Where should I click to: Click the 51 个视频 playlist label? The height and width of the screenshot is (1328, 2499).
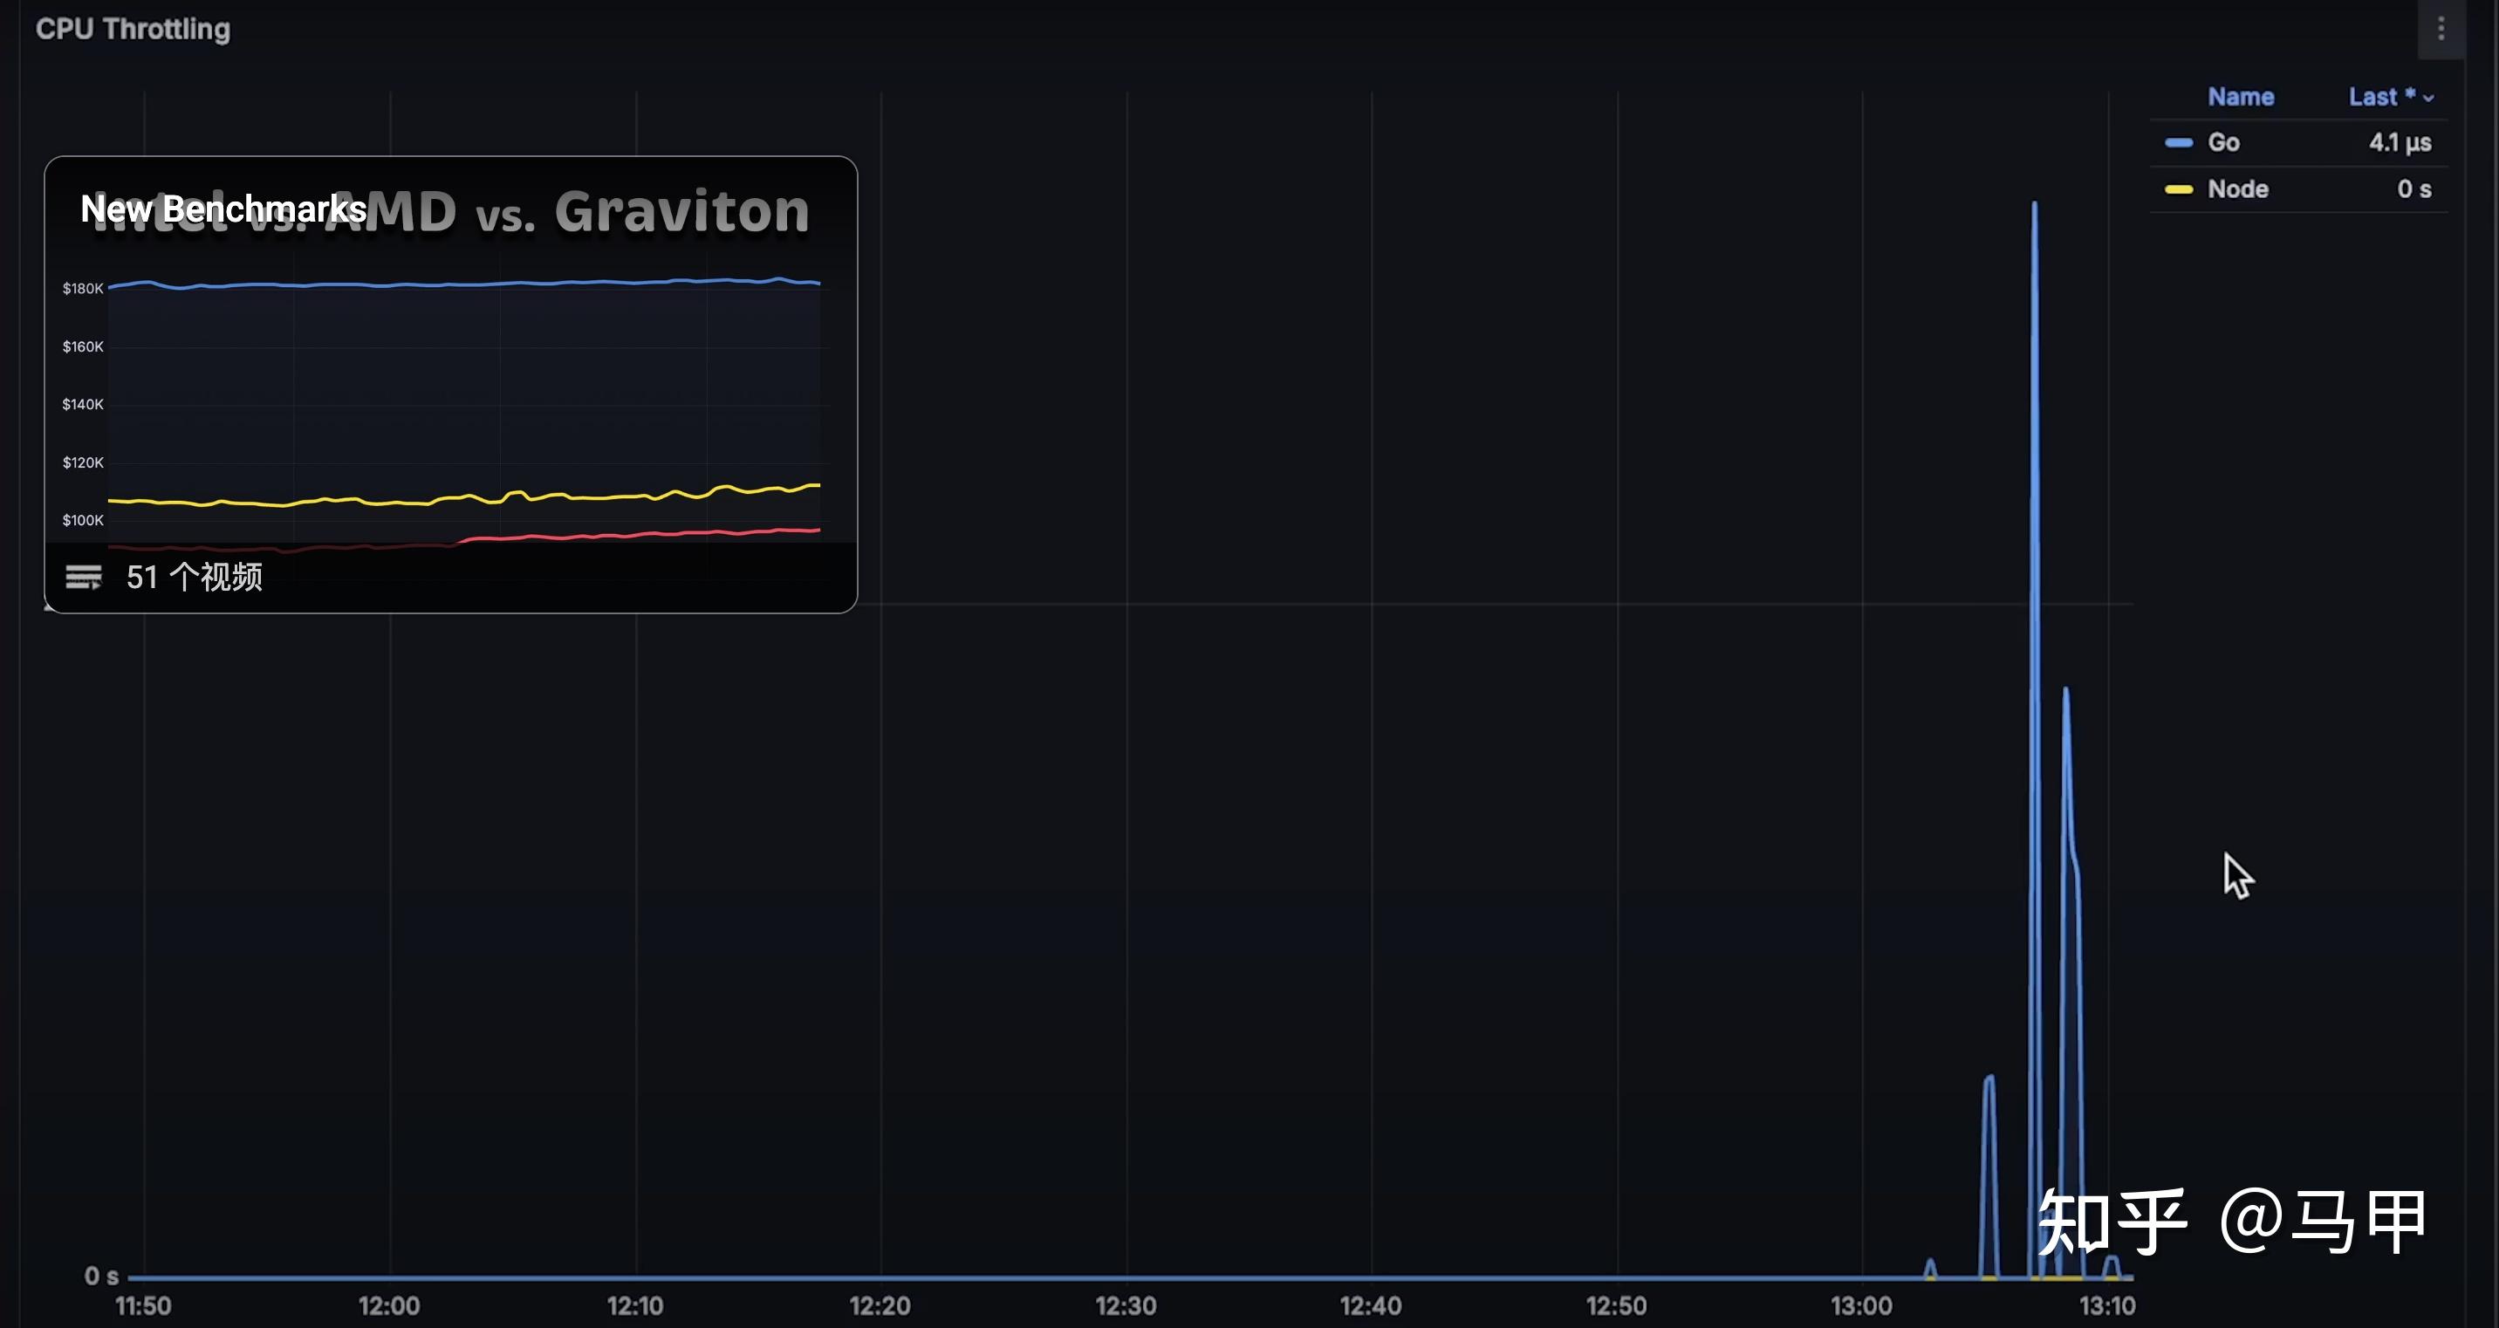[x=194, y=577]
